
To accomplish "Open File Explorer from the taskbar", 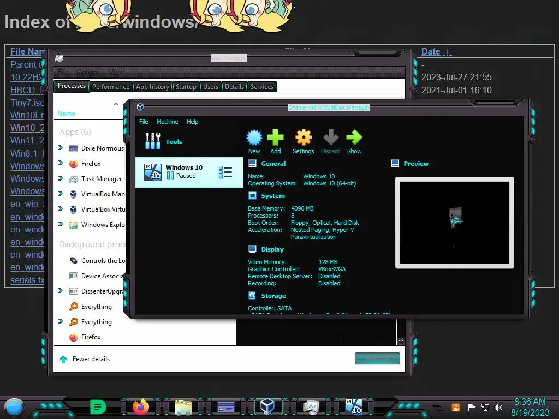I will tap(183, 407).
